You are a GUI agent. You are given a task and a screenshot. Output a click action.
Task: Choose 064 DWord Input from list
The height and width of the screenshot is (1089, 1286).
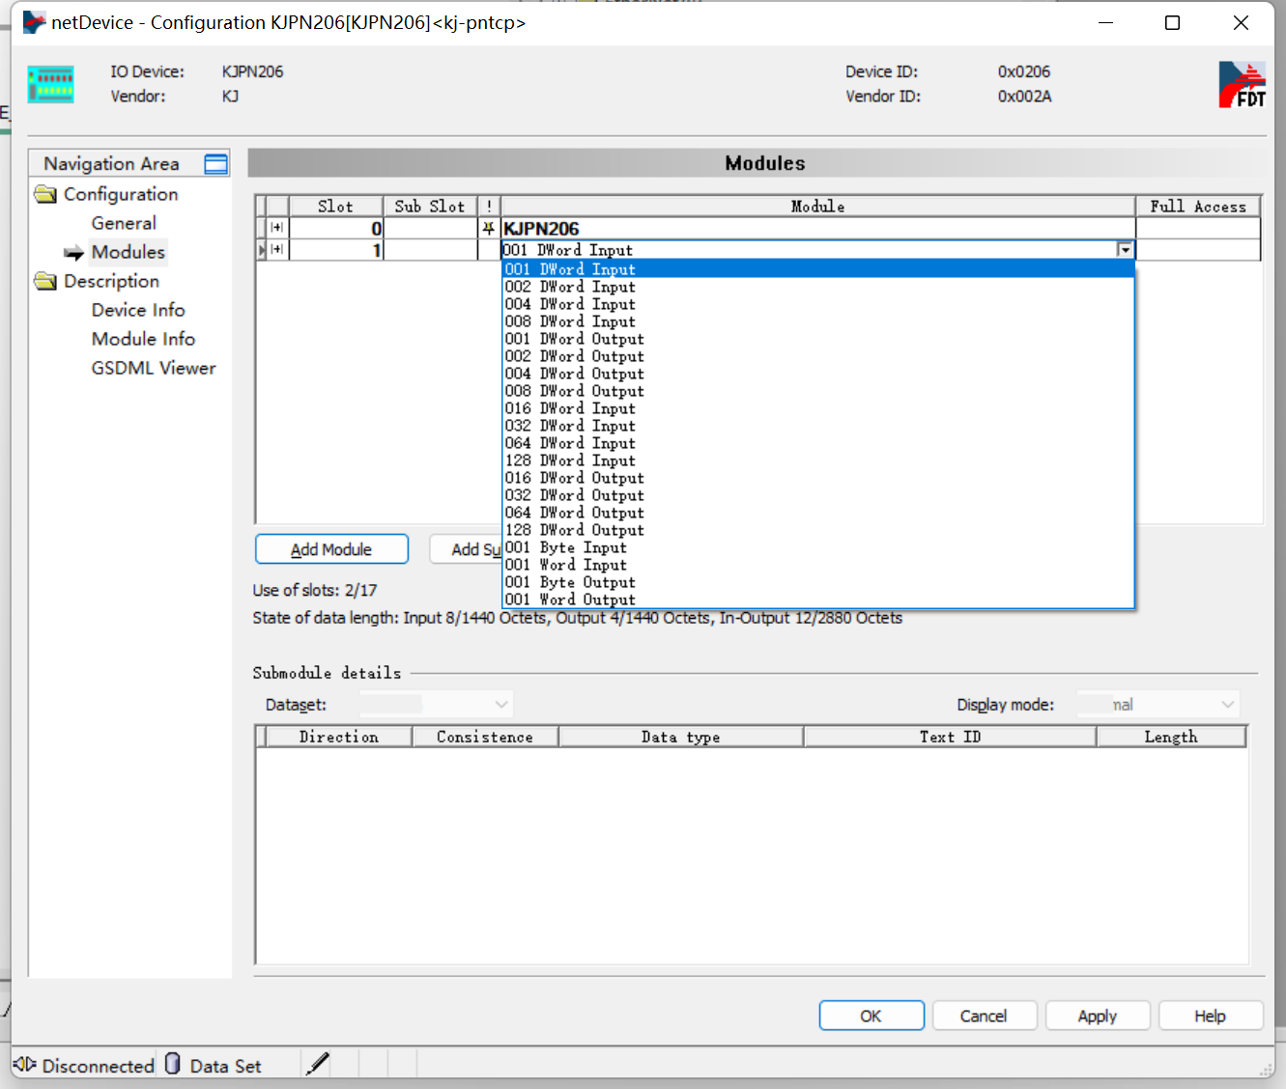[818, 443]
